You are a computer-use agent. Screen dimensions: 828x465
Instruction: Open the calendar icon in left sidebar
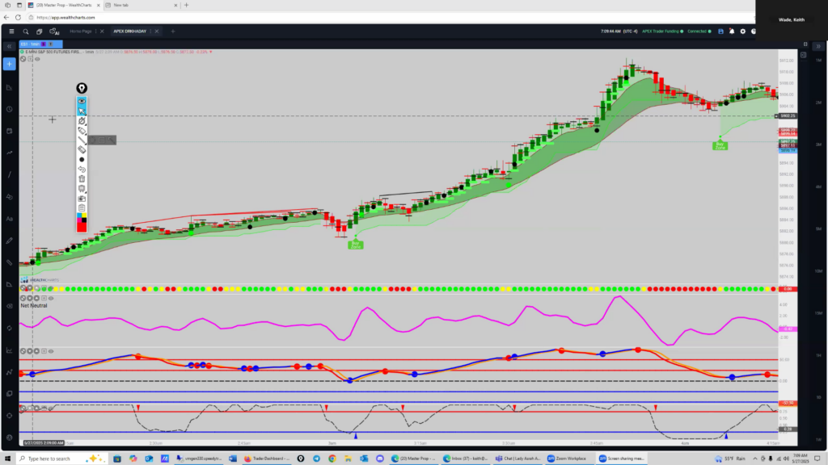tap(10, 131)
